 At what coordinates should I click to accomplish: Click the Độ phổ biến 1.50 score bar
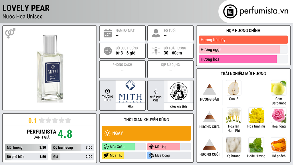click(26, 157)
